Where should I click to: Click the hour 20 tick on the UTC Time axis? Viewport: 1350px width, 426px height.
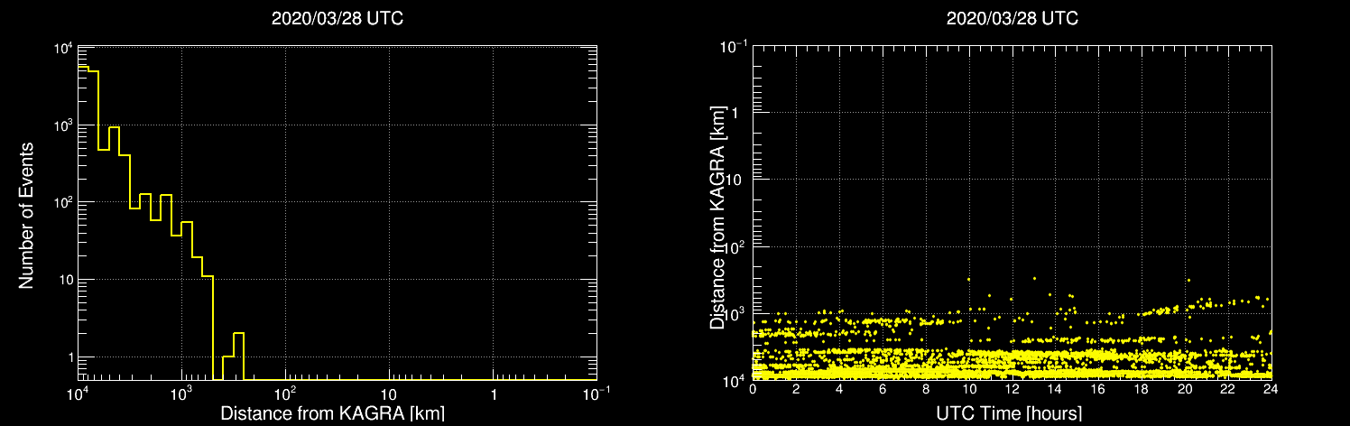[x=1185, y=388]
